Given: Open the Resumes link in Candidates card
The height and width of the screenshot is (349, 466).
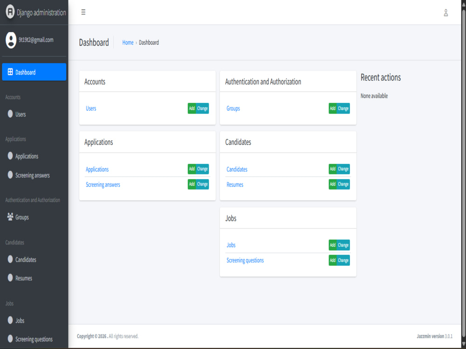Looking at the screenshot, I should pyautogui.click(x=235, y=185).
